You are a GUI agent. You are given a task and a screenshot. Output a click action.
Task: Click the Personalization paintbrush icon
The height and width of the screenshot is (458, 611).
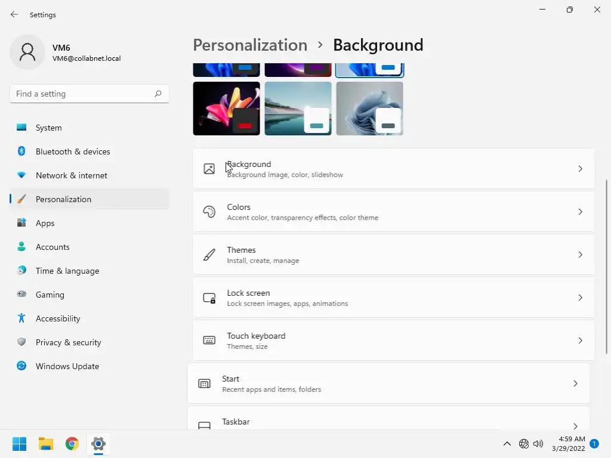coord(21,199)
